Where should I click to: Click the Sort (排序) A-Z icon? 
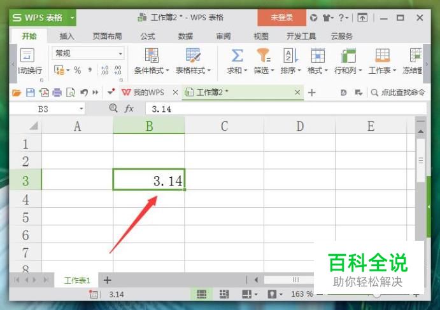[x=290, y=55]
